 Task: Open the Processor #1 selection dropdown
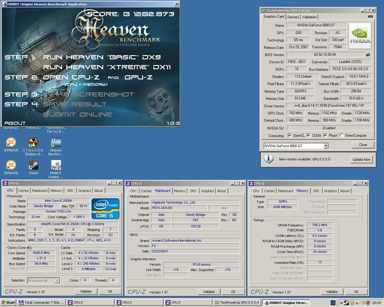pos(57,281)
